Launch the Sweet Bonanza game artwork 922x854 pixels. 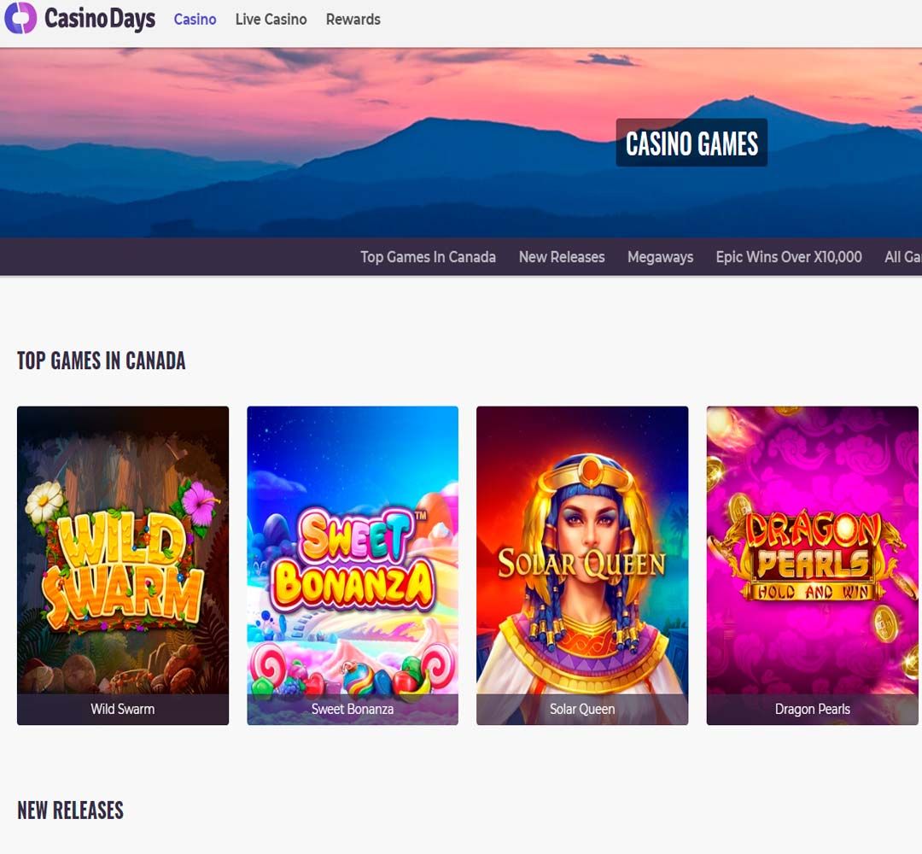point(353,550)
